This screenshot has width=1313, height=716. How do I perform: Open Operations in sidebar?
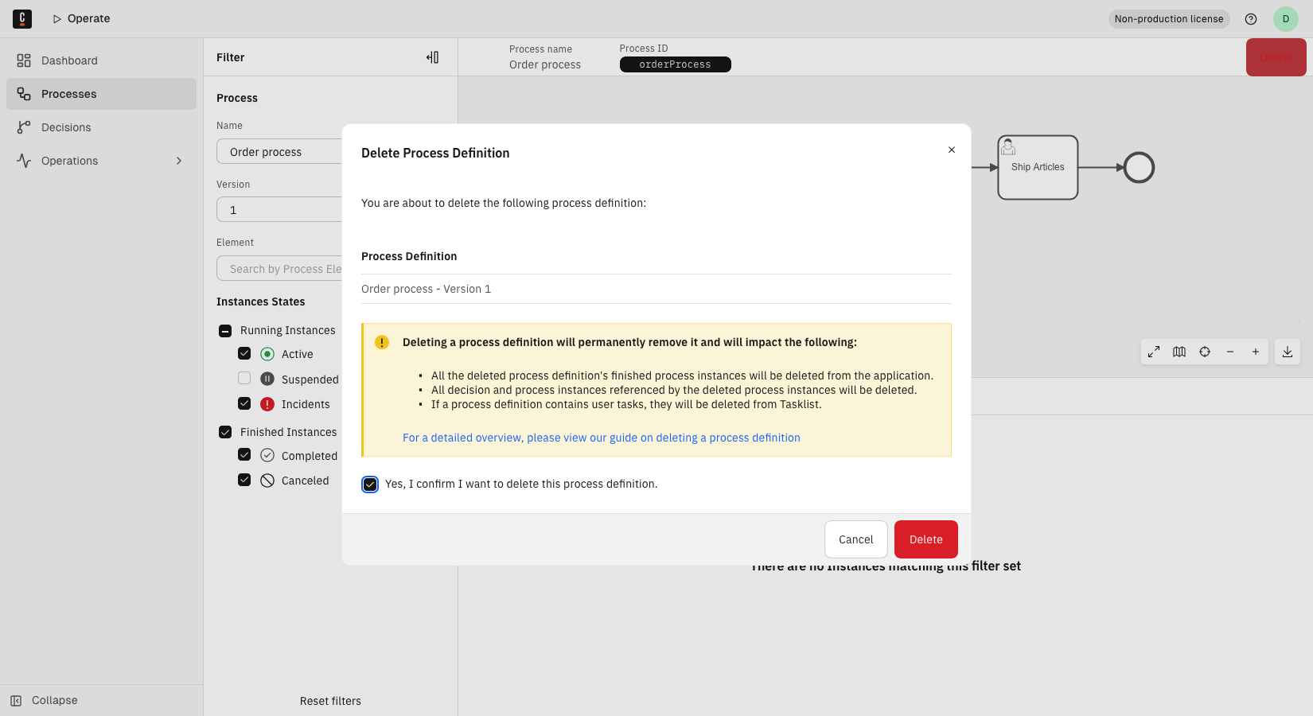[101, 161]
